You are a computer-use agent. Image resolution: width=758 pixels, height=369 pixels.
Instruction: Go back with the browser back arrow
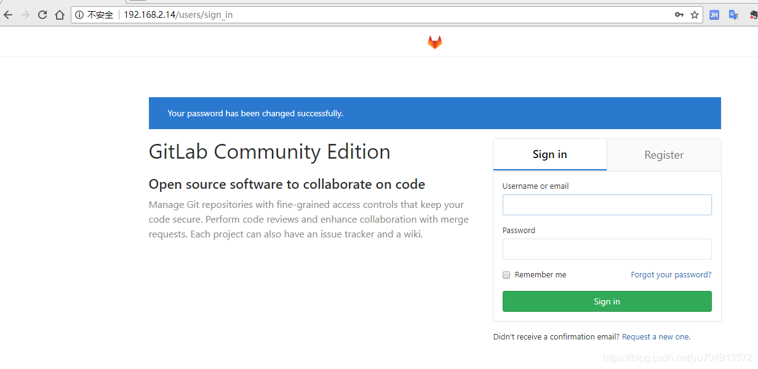pos(8,15)
